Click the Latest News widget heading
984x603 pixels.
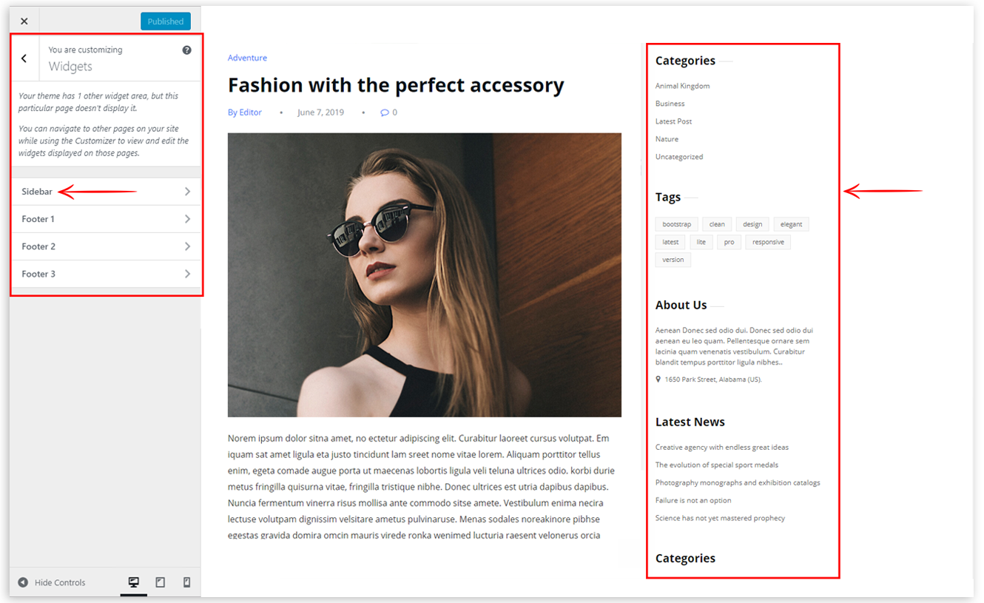(x=690, y=422)
